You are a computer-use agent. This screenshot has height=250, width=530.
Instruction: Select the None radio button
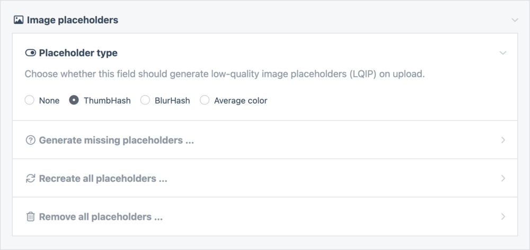click(30, 100)
